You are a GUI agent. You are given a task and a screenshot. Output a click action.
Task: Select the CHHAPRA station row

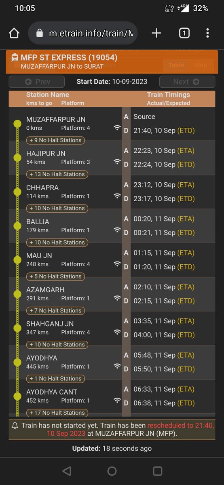(112, 192)
